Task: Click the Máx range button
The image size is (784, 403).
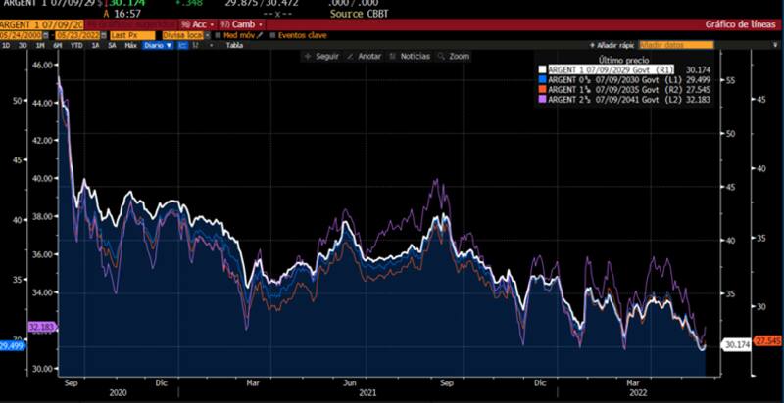Action: (129, 45)
